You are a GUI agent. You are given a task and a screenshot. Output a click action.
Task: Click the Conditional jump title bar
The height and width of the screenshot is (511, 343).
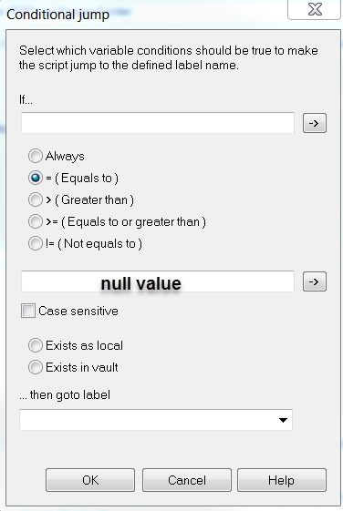[143, 15]
